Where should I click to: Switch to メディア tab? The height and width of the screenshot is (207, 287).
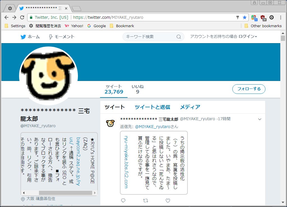190,107
